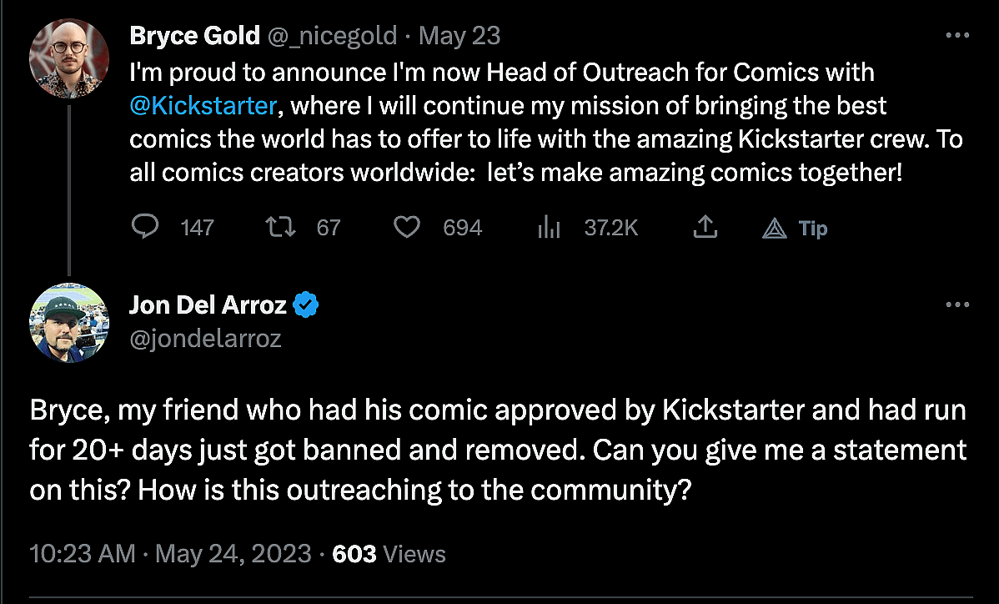
Task: Open Bryce Gold's profile picture
Action: [x=68, y=58]
